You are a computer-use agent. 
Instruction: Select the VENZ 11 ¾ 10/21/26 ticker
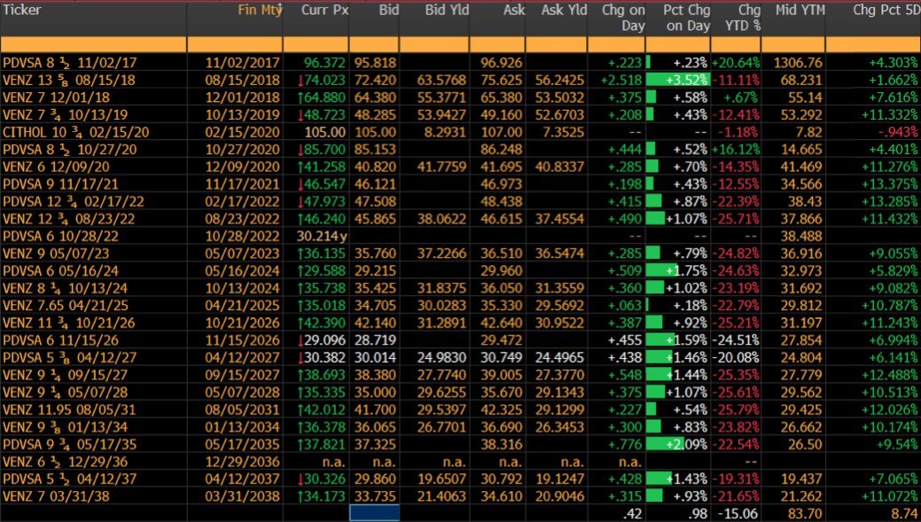[x=69, y=323]
